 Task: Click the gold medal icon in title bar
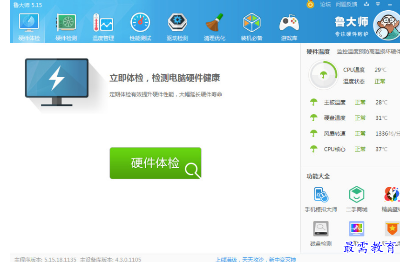[x=310, y=4]
